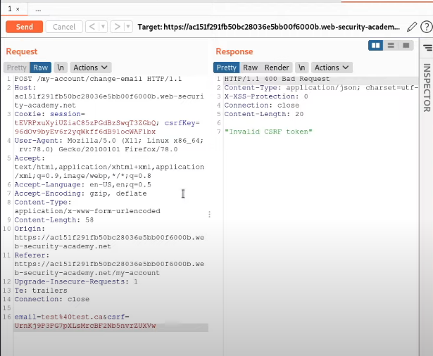Click the Content-Length: 58 request header

[54, 220]
